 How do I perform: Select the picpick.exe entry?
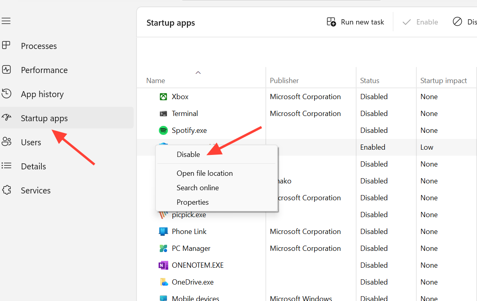coord(189,215)
